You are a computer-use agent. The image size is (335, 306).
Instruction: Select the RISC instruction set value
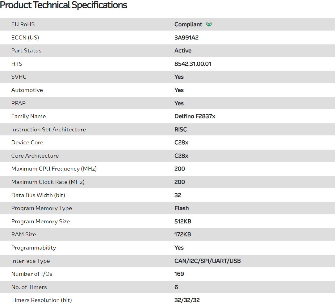click(181, 130)
